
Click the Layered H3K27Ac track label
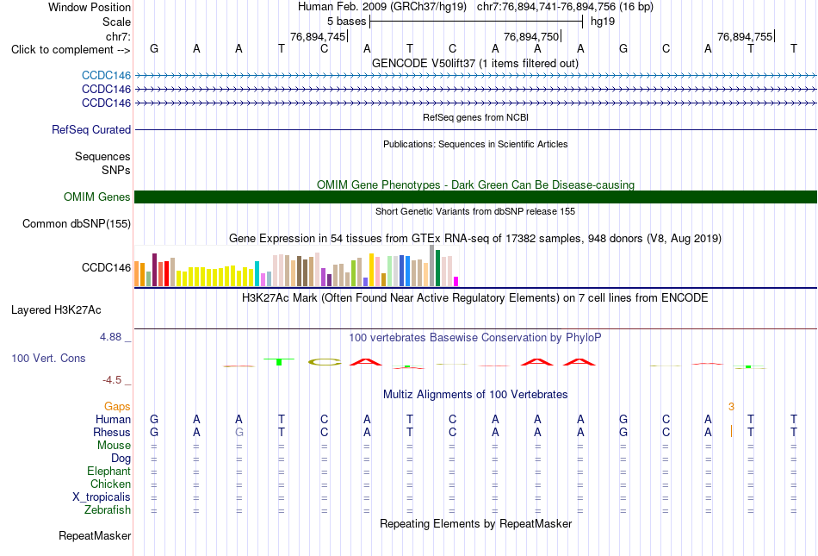tap(56, 309)
